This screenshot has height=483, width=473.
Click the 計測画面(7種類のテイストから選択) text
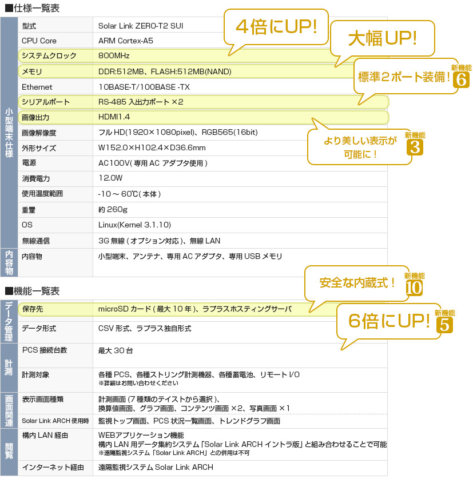pyautogui.click(x=159, y=399)
